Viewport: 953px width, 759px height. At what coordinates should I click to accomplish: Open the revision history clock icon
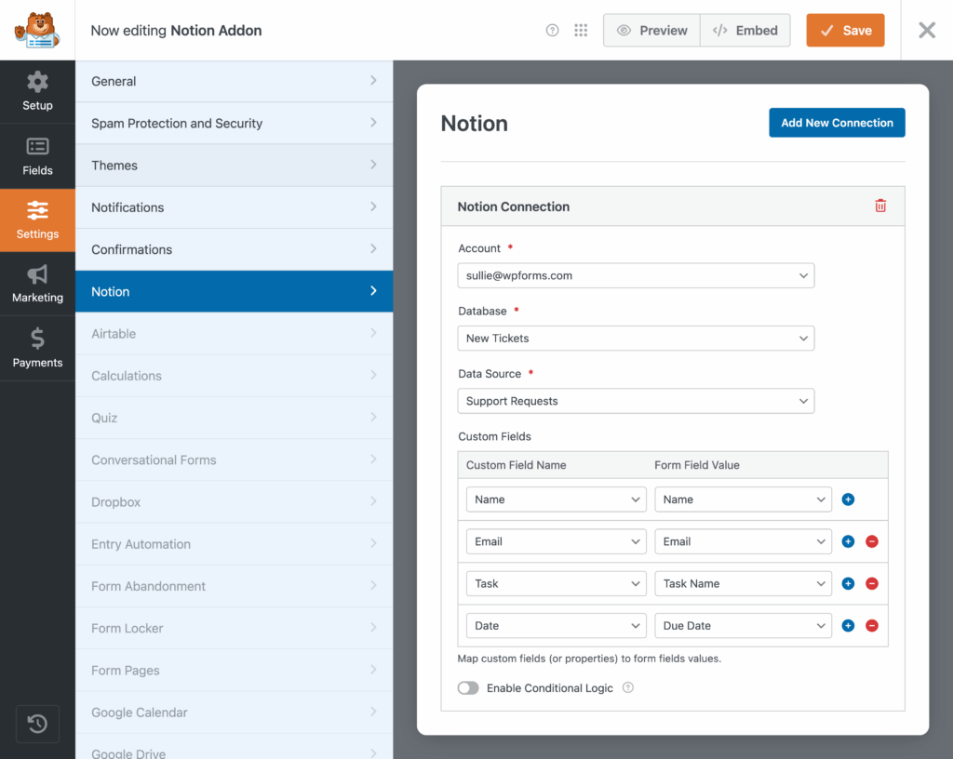(x=37, y=724)
